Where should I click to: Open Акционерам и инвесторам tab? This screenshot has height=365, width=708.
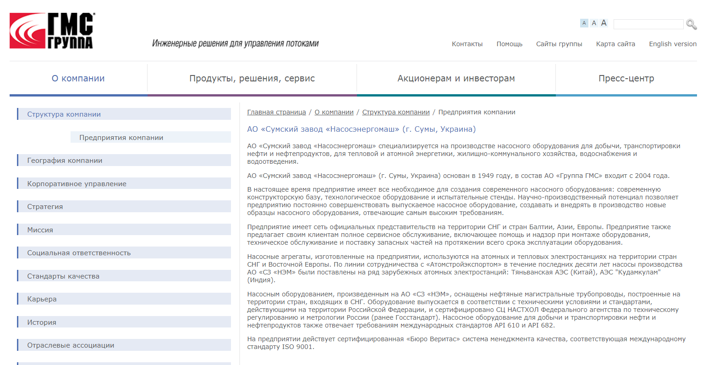pyautogui.click(x=456, y=78)
